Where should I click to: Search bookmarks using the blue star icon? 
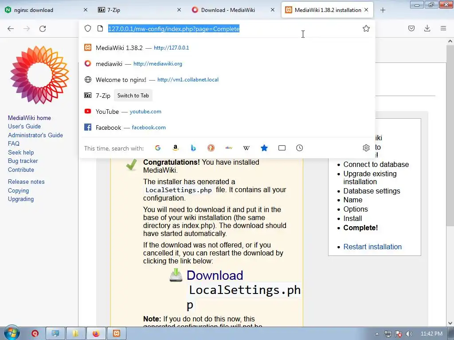click(264, 148)
